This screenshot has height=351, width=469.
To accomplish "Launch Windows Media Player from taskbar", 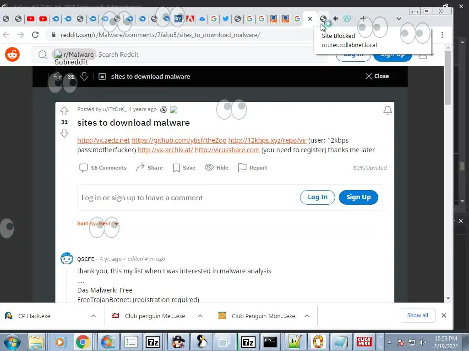I will pyautogui.click(x=60, y=342).
